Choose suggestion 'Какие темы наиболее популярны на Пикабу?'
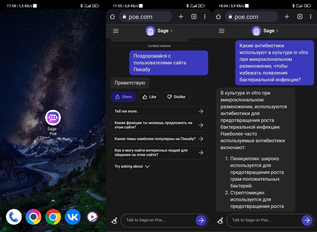The image size is (317, 232). click(159, 139)
